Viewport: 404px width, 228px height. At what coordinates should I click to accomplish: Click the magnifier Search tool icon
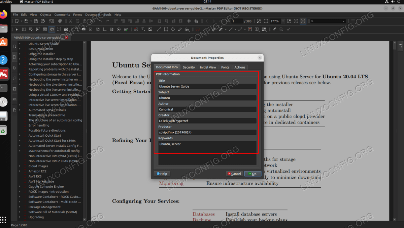(x=281, y=29)
